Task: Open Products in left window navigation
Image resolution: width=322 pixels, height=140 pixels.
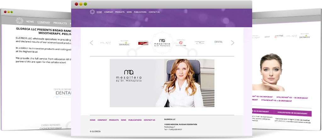Action: tap(60, 23)
